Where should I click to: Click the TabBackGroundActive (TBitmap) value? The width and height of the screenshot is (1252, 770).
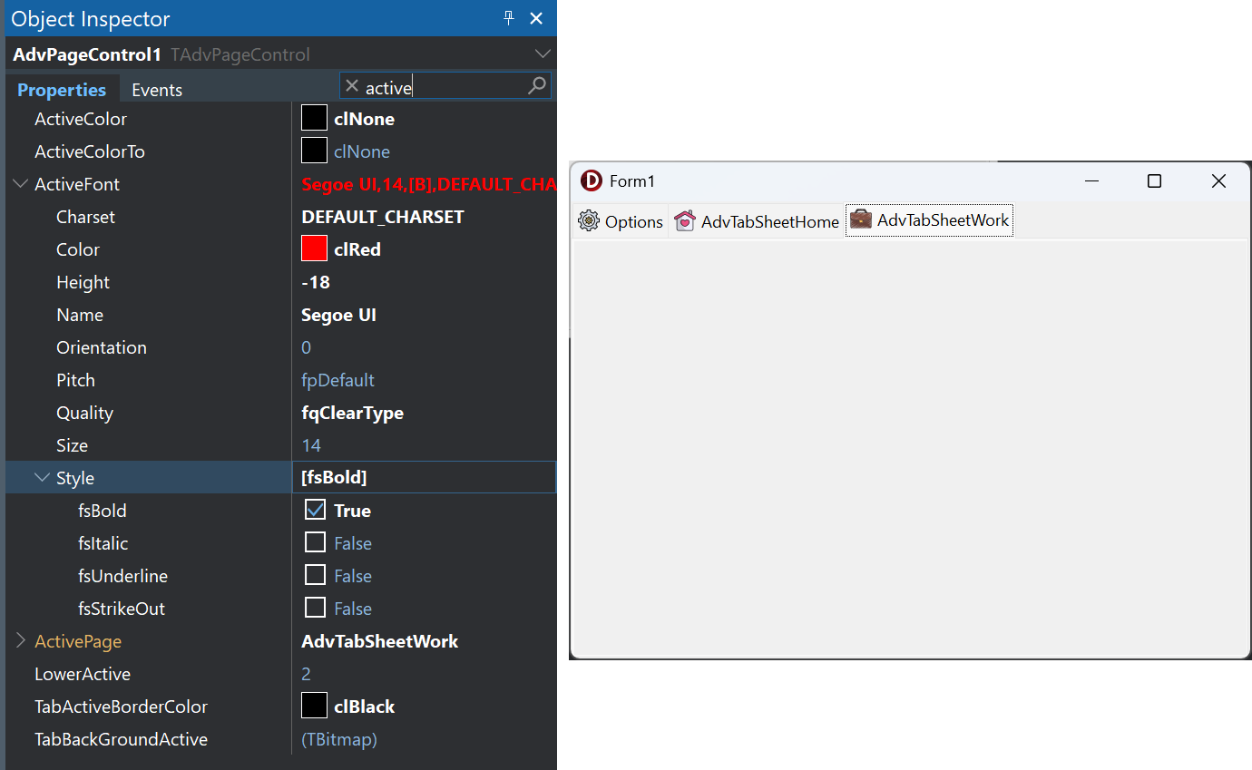339,739
